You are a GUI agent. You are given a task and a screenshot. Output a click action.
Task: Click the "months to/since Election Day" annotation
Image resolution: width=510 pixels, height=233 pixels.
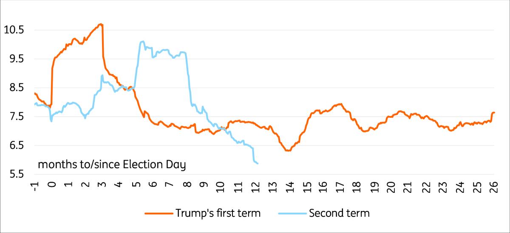pyautogui.click(x=112, y=164)
